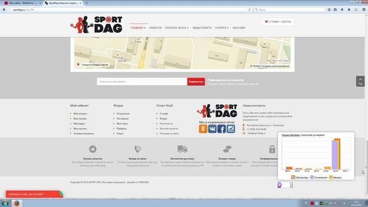Toggle the Посетители chart checkbox

pyautogui.click(x=312, y=178)
